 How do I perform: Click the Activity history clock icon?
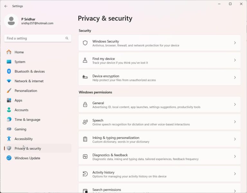tap(85, 174)
